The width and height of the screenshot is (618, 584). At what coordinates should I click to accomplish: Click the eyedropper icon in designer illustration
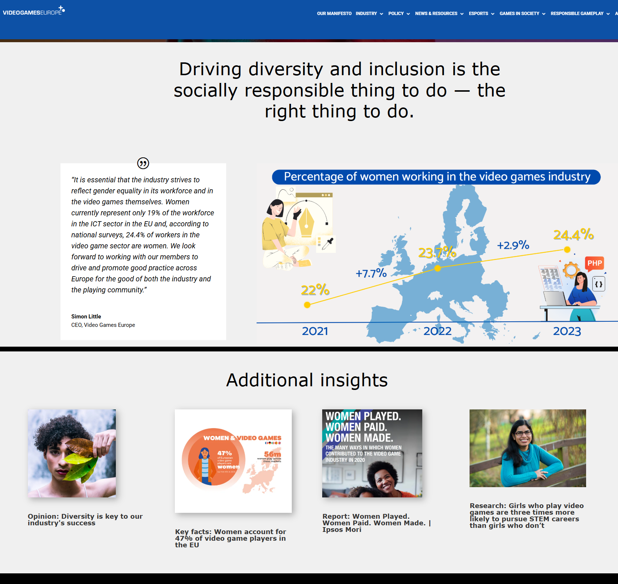click(327, 244)
